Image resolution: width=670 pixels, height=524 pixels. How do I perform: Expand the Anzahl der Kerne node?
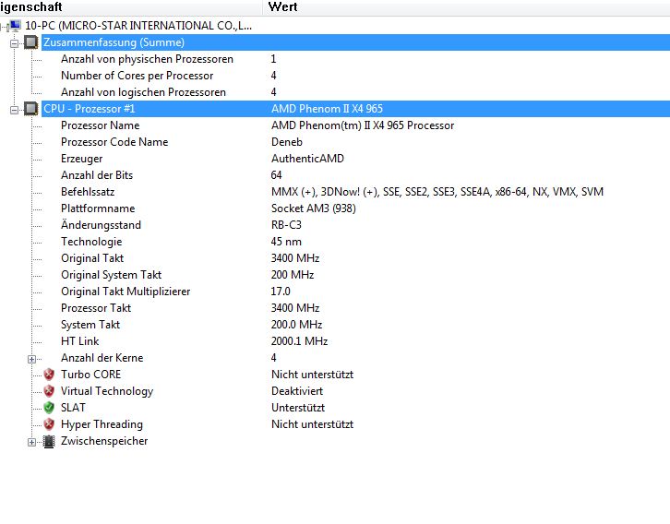coord(31,359)
